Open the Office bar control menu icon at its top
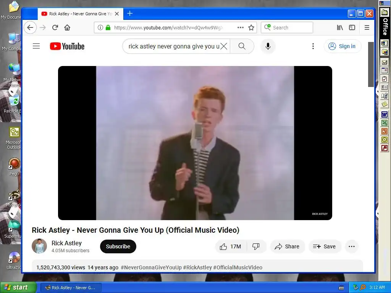 click(381, 3)
